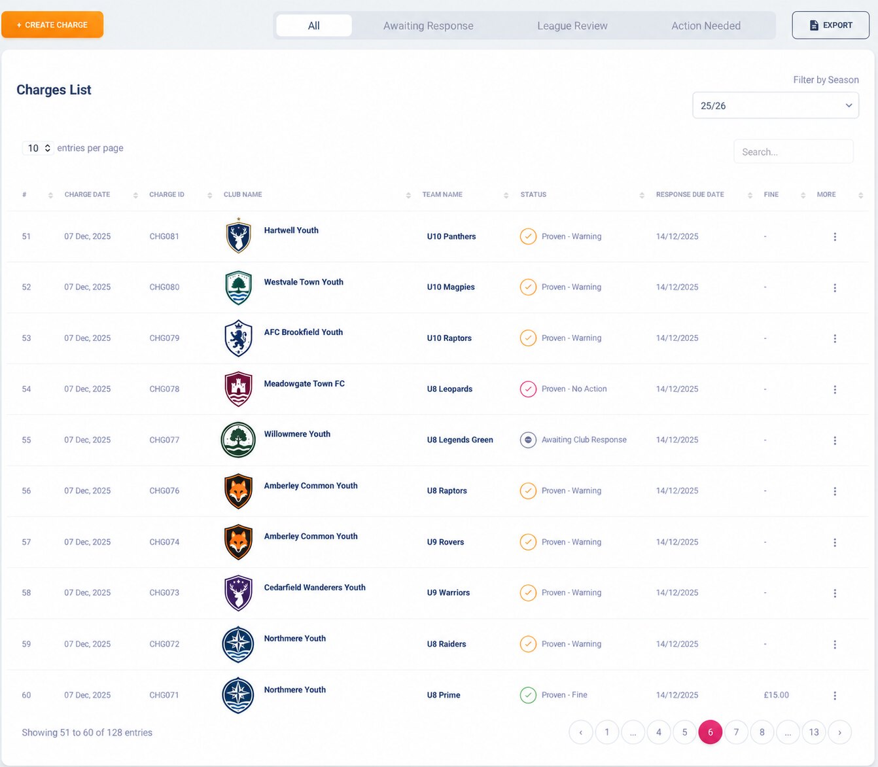The image size is (878, 767).
Task: Switch to the Action Needed tab
Action: 706,26
